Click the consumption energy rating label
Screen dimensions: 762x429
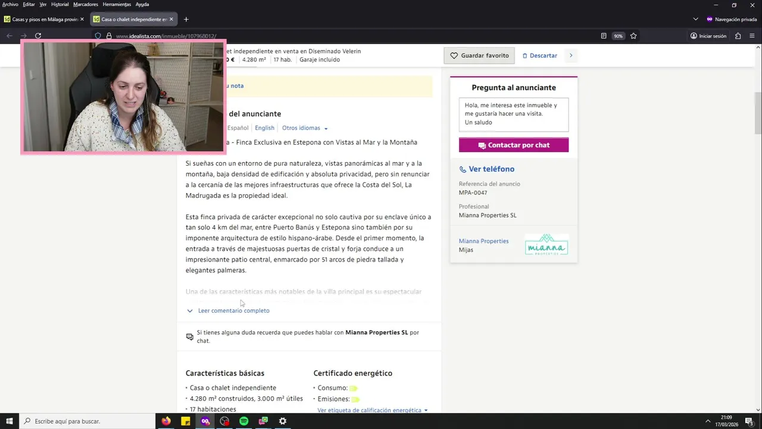click(x=354, y=388)
